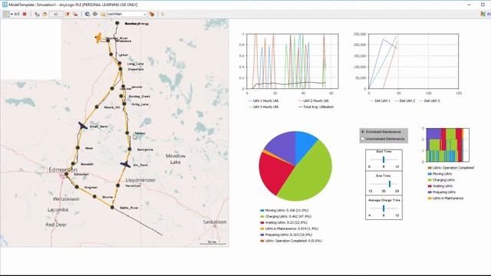Click the step-forward simulation icon

[x=17, y=14]
